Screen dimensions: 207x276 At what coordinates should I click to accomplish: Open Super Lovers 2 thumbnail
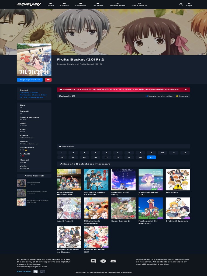tap(123, 208)
